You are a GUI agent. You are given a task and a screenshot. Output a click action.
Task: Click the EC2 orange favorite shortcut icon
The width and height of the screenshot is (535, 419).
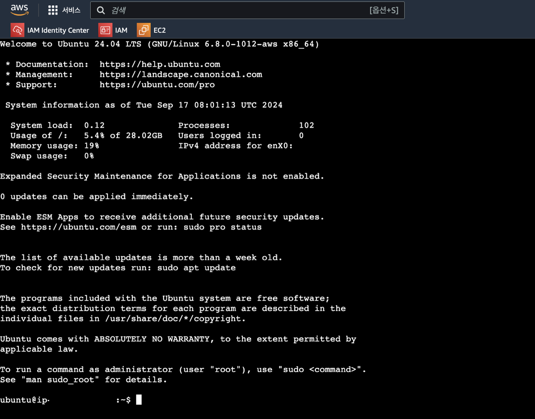[x=143, y=30]
